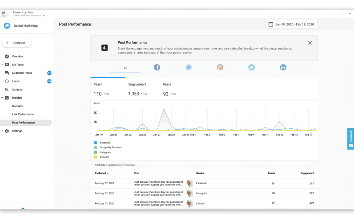The width and height of the screenshot is (354, 221).
Task: Collapse the Insights section arrow
Action: (x=2, y=98)
